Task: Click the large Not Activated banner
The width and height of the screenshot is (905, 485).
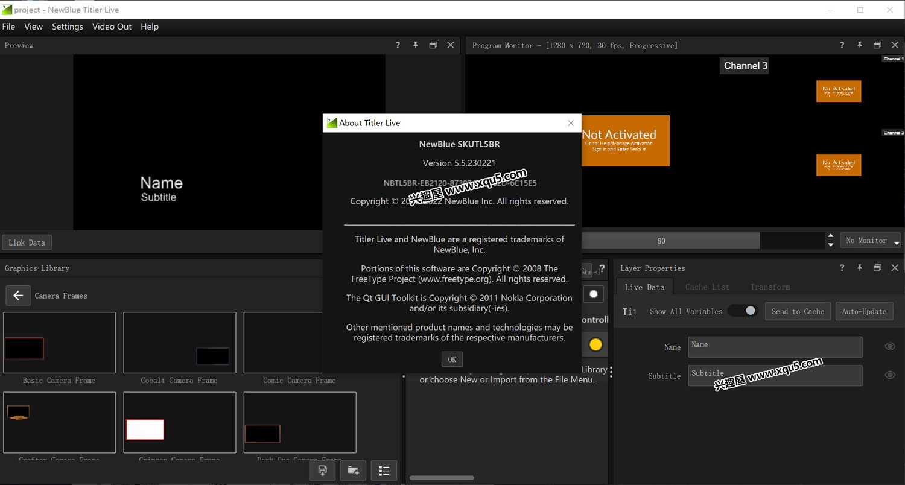Action: 626,141
